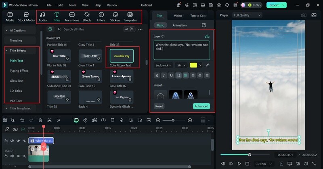Open the Custom playback dropdown
The width and height of the screenshot is (323, 169).
(x=264, y=164)
